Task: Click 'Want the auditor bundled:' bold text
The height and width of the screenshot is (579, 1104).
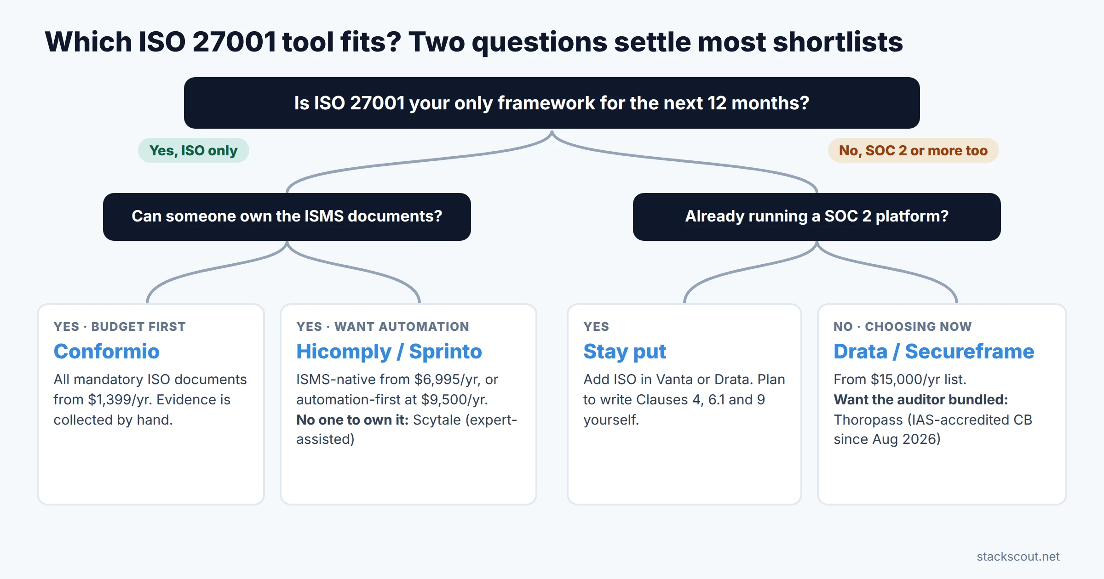Action: [921, 400]
